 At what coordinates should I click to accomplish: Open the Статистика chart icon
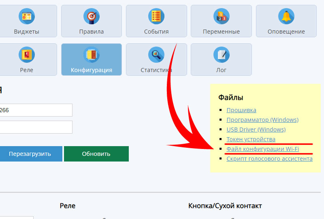tap(156, 55)
